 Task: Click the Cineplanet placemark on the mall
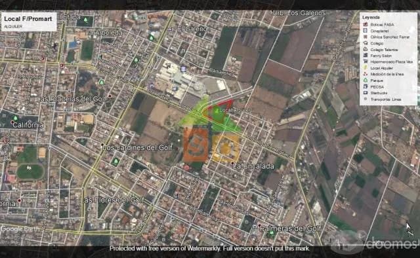coord(183,69)
